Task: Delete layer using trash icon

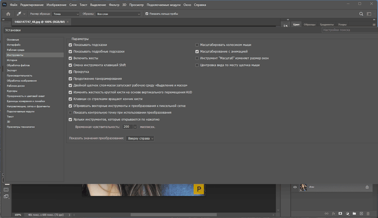Action: pyautogui.click(x=368, y=213)
